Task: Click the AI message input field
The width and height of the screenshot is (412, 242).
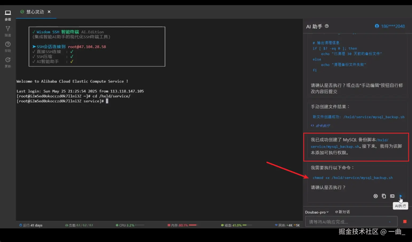Action: click(x=351, y=222)
